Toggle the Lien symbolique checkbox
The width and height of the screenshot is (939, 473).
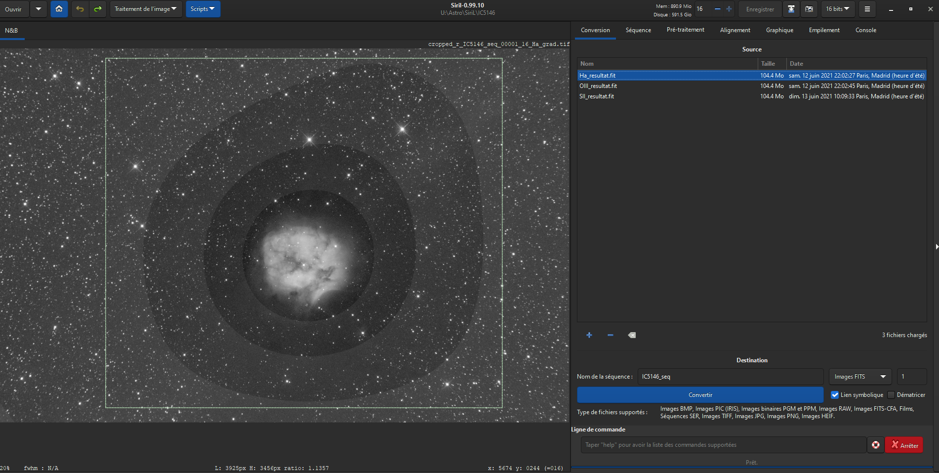(835, 395)
